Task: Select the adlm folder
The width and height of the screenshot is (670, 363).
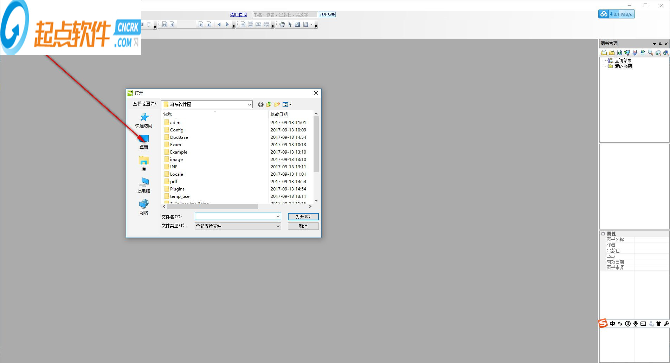Action: 175,122
